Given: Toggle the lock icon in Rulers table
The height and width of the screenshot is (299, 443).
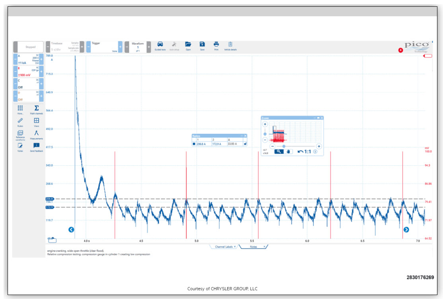Looking at the screenshot, I should (245, 144).
